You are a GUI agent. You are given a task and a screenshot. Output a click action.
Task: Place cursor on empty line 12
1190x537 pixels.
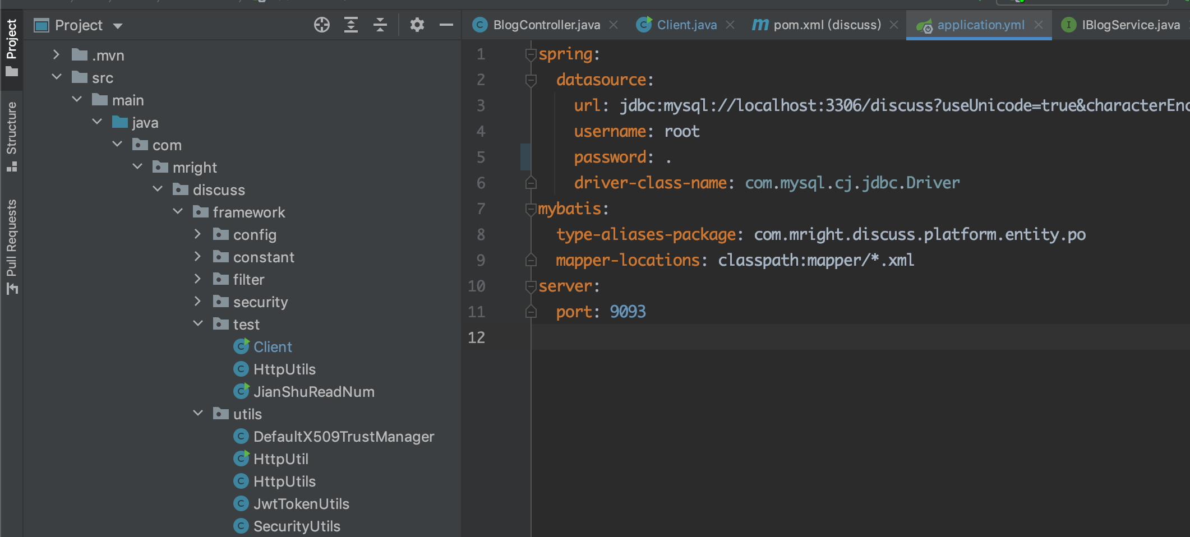[860, 337]
